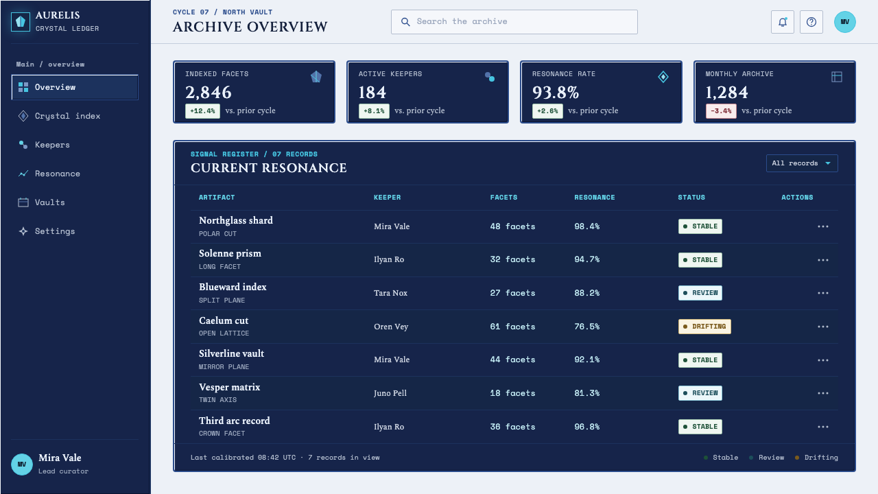
Task: Click the Vaults calendar icon
Action: (x=23, y=202)
